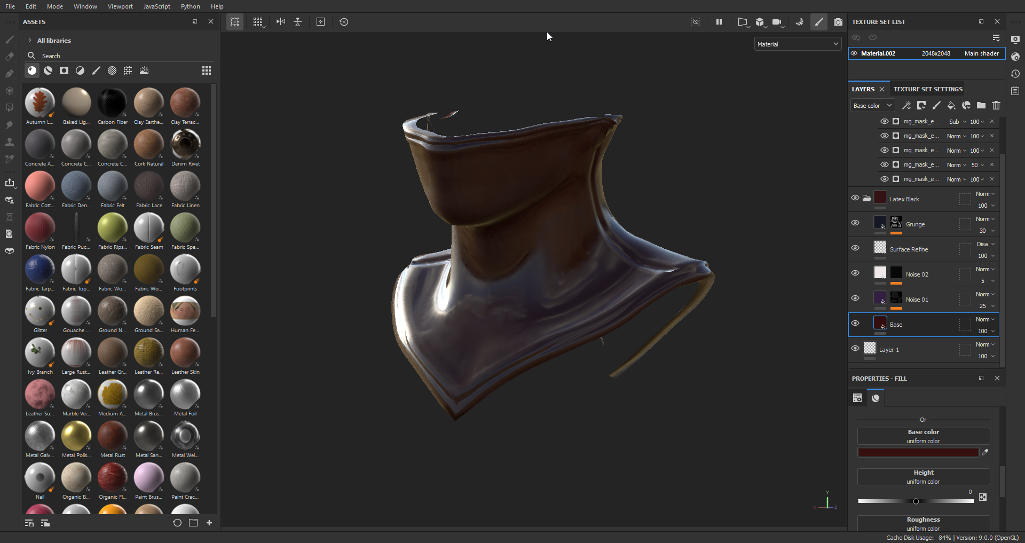Switch to Texture Set Settings tab
This screenshot has width=1025, height=543.
click(928, 89)
